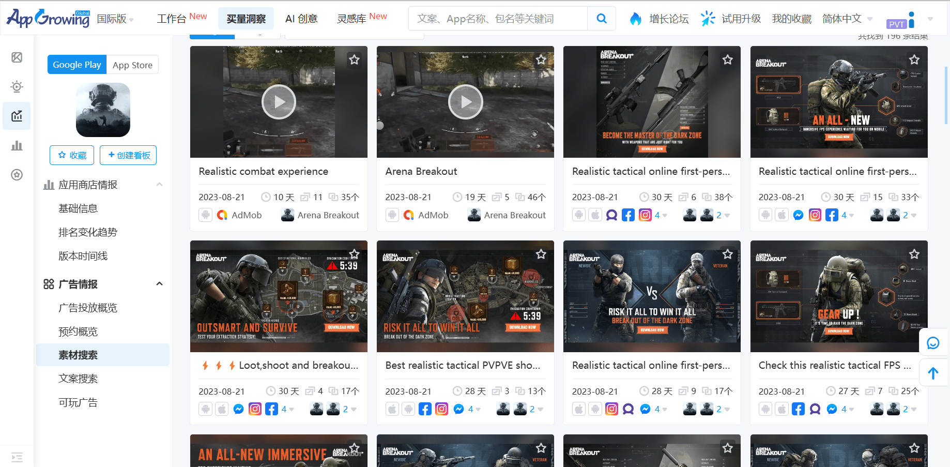Open the account menu arrow beside avatar
The image size is (950, 467).
click(930, 19)
